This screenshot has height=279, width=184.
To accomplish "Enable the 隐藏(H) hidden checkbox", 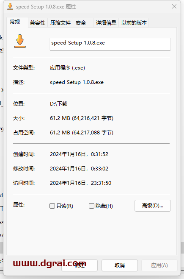I will 91,206.
